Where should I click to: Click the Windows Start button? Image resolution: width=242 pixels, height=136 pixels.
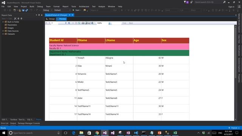click(3, 133)
